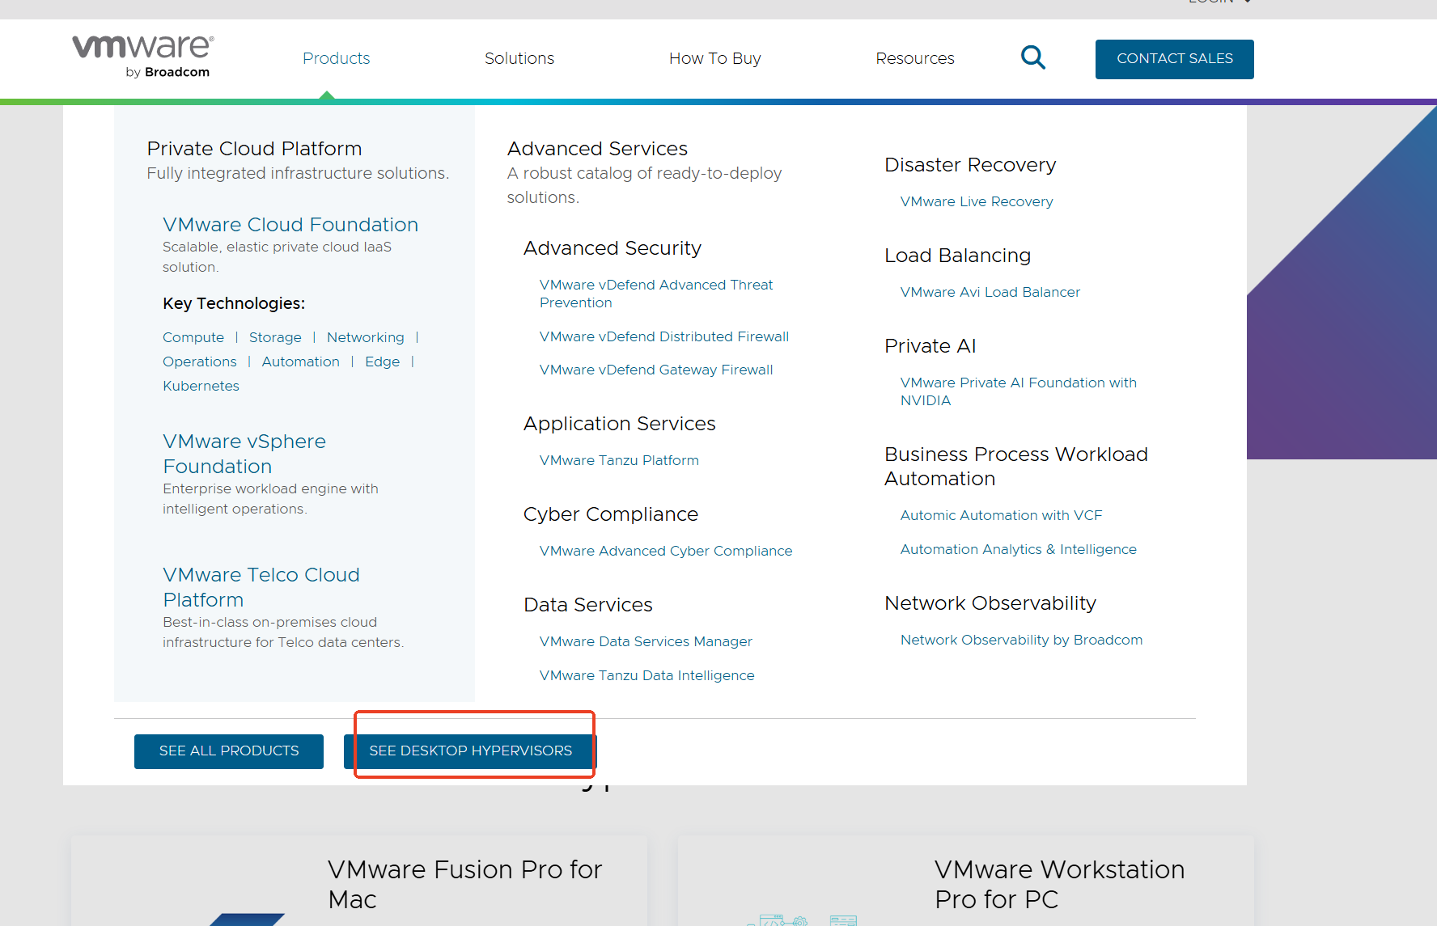The width and height of the screenshot is (1437, 926).
Task: Open VMware Advanced Cyber Compliance link
Action: tap(666, 551)
